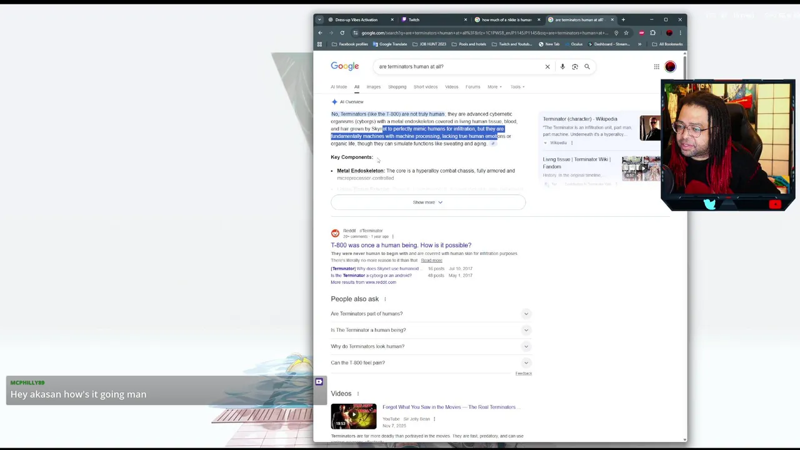Play the 'Forget What You Saw' video thumbnail
This screenshot has height=450, width=800.
click(354, 416)
